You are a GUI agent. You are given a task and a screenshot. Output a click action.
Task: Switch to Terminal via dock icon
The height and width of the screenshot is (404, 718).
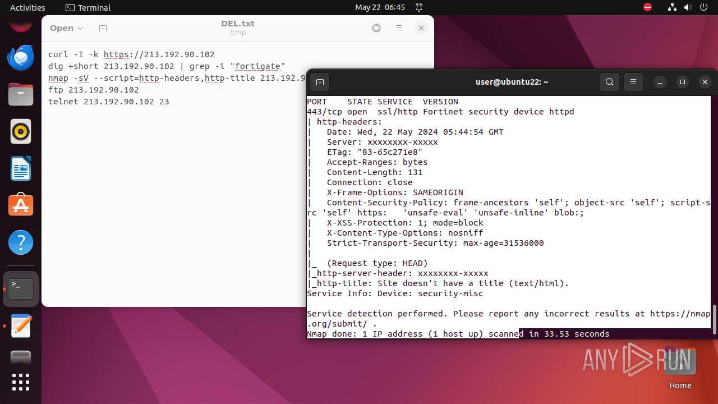21,289
